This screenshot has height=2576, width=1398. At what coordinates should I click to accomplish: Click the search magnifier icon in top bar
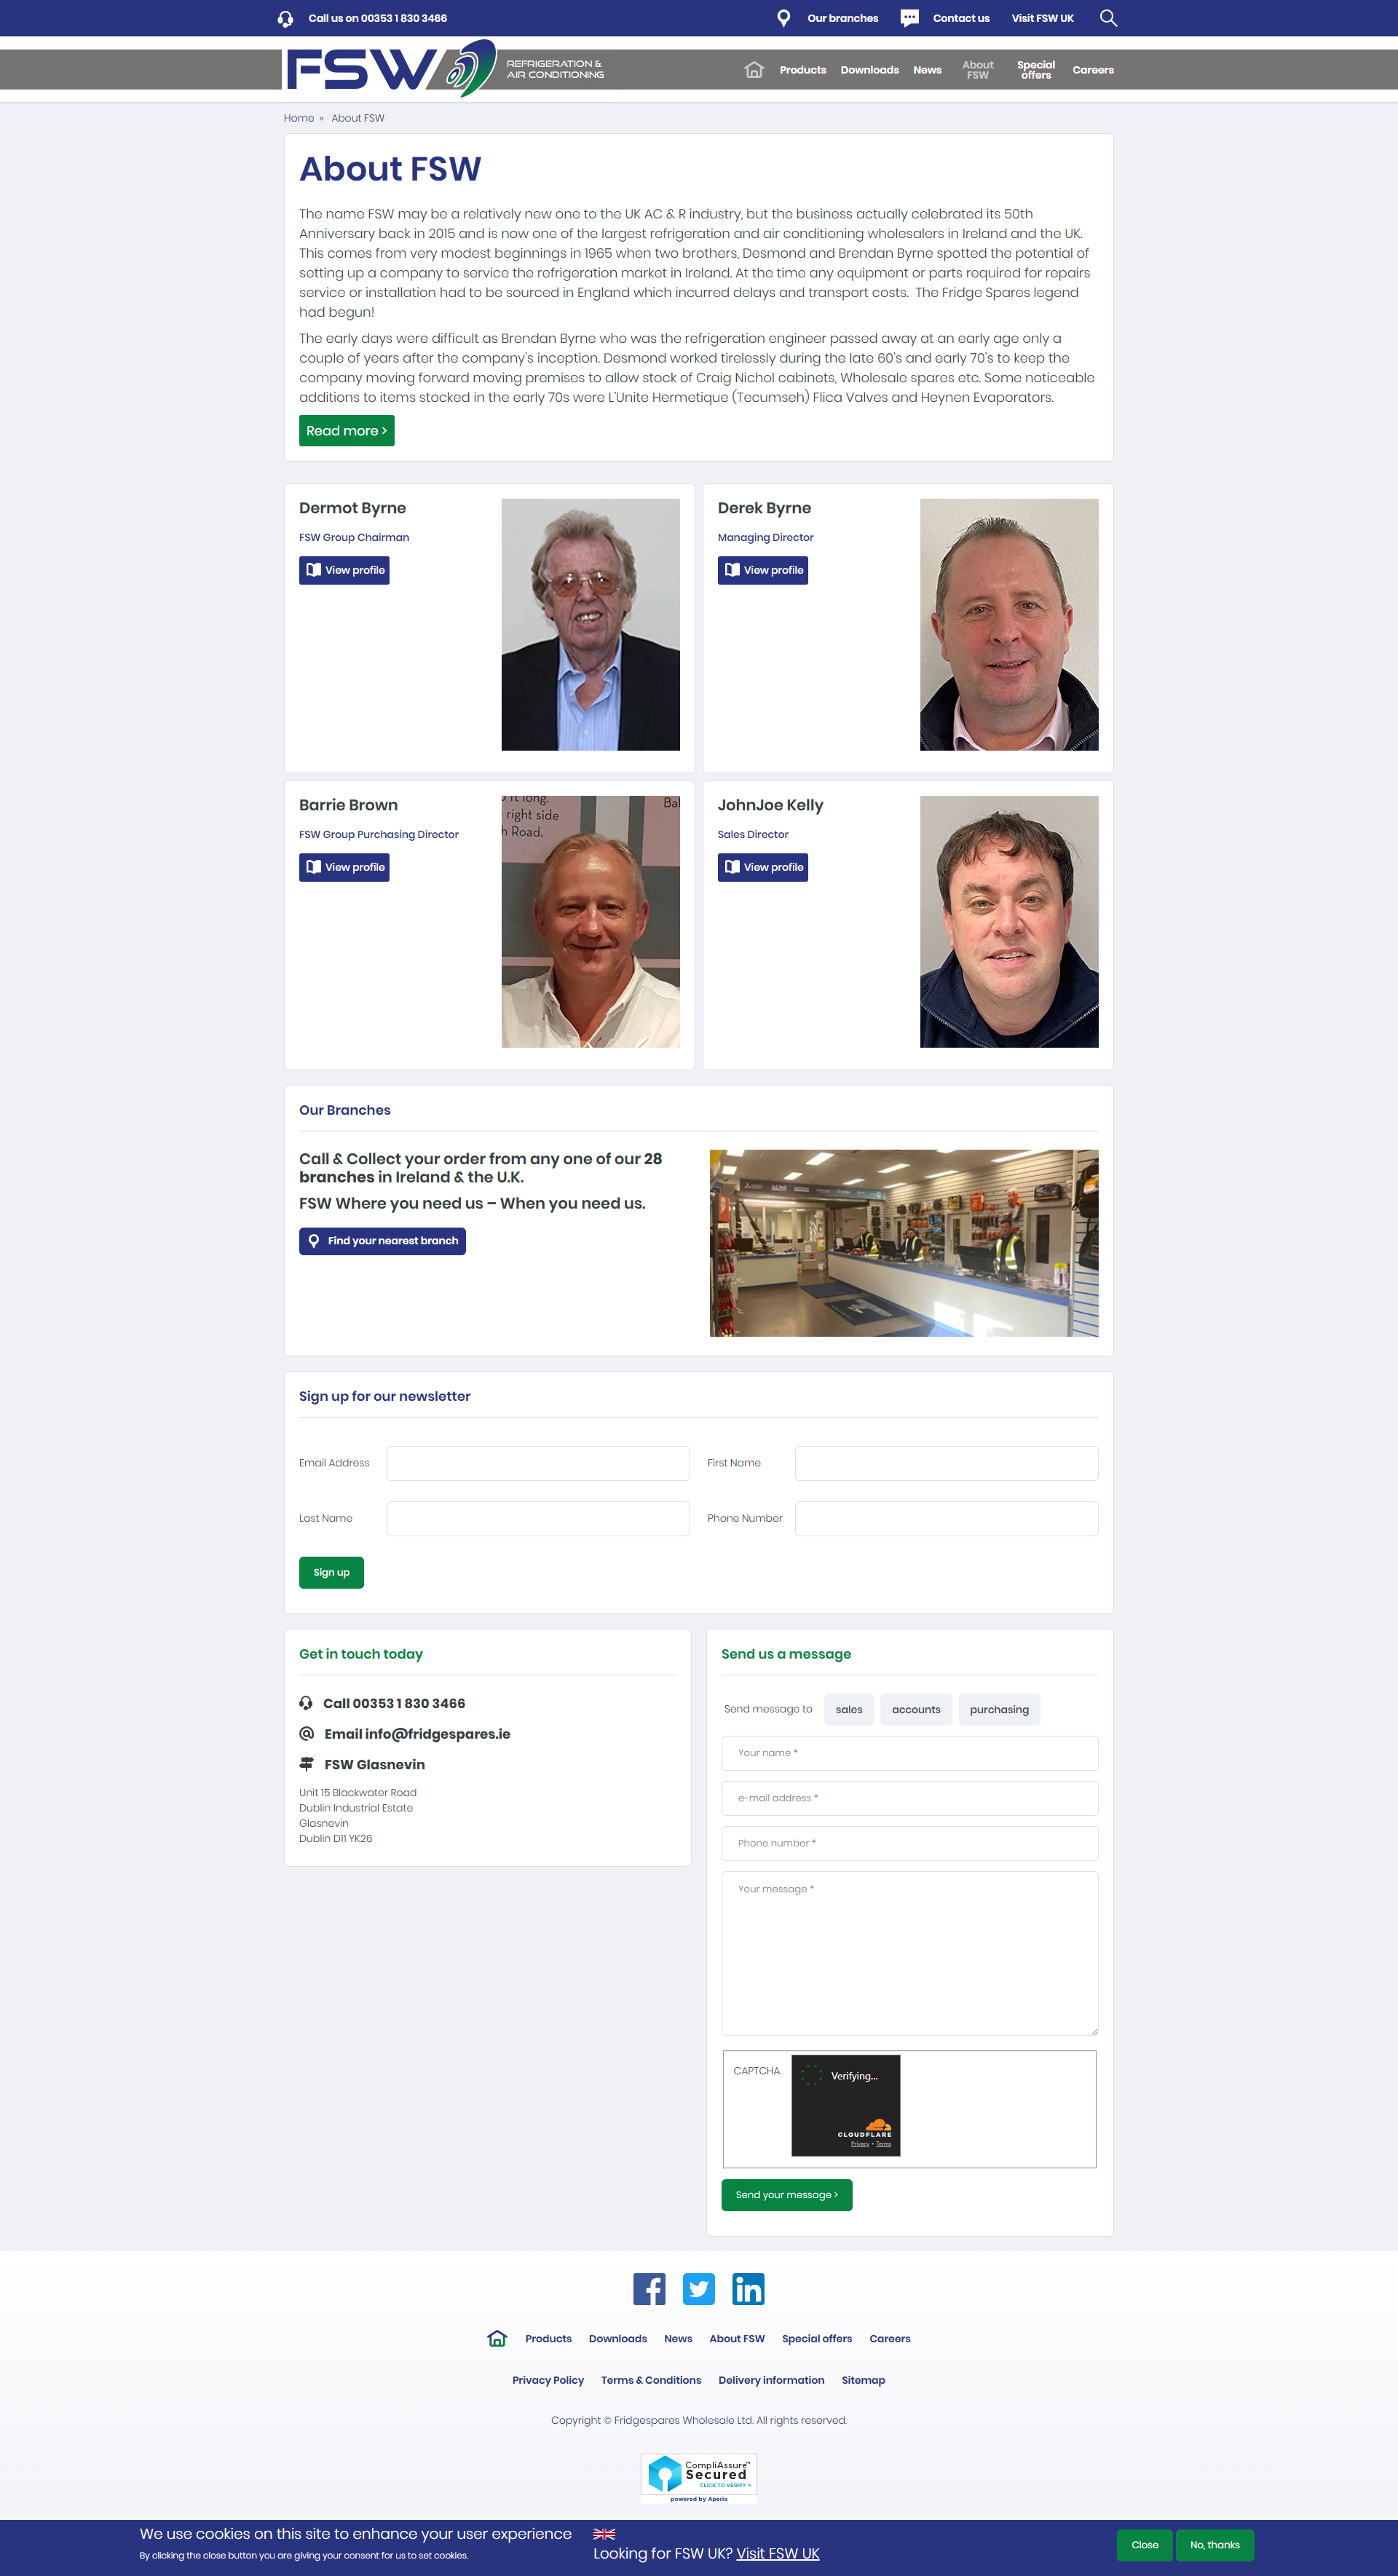pyautogui.click(x=1108, y=18)
